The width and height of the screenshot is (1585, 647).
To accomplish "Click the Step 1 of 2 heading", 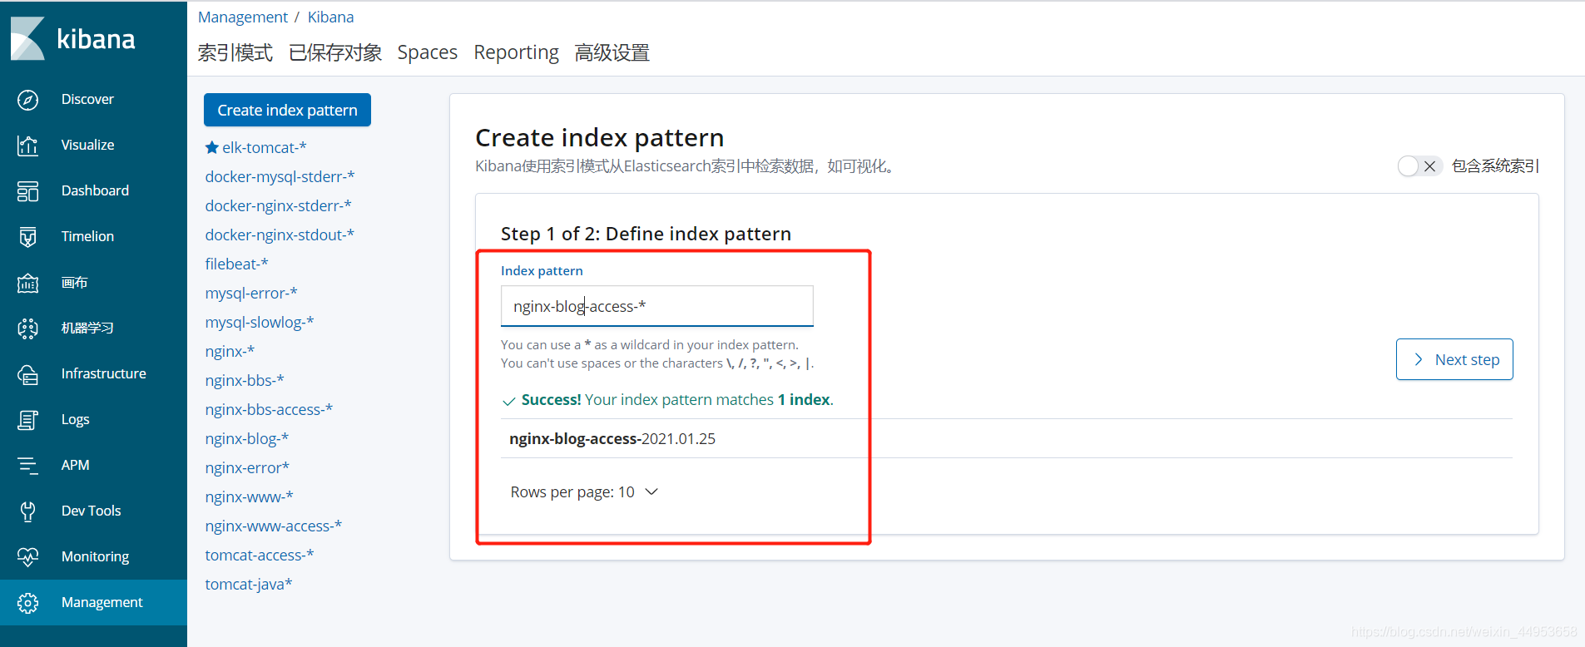I will click(646, 234).
